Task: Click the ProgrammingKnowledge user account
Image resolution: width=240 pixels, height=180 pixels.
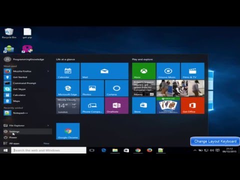Action: [24, 59]
